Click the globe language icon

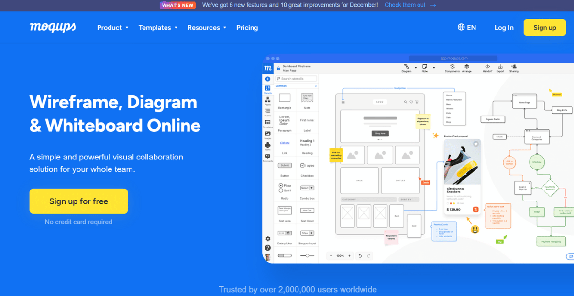click(461, 27)
